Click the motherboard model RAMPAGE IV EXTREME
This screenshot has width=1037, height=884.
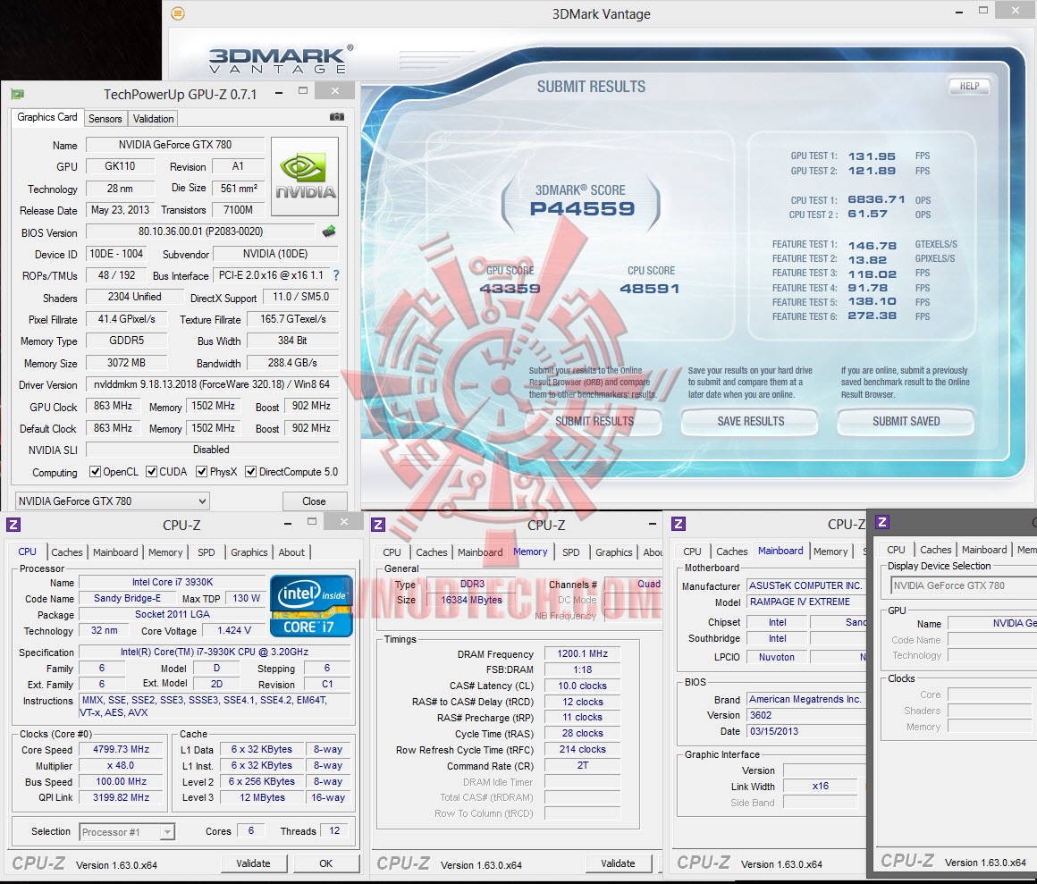pyautogui.click(x=805, y=602)
